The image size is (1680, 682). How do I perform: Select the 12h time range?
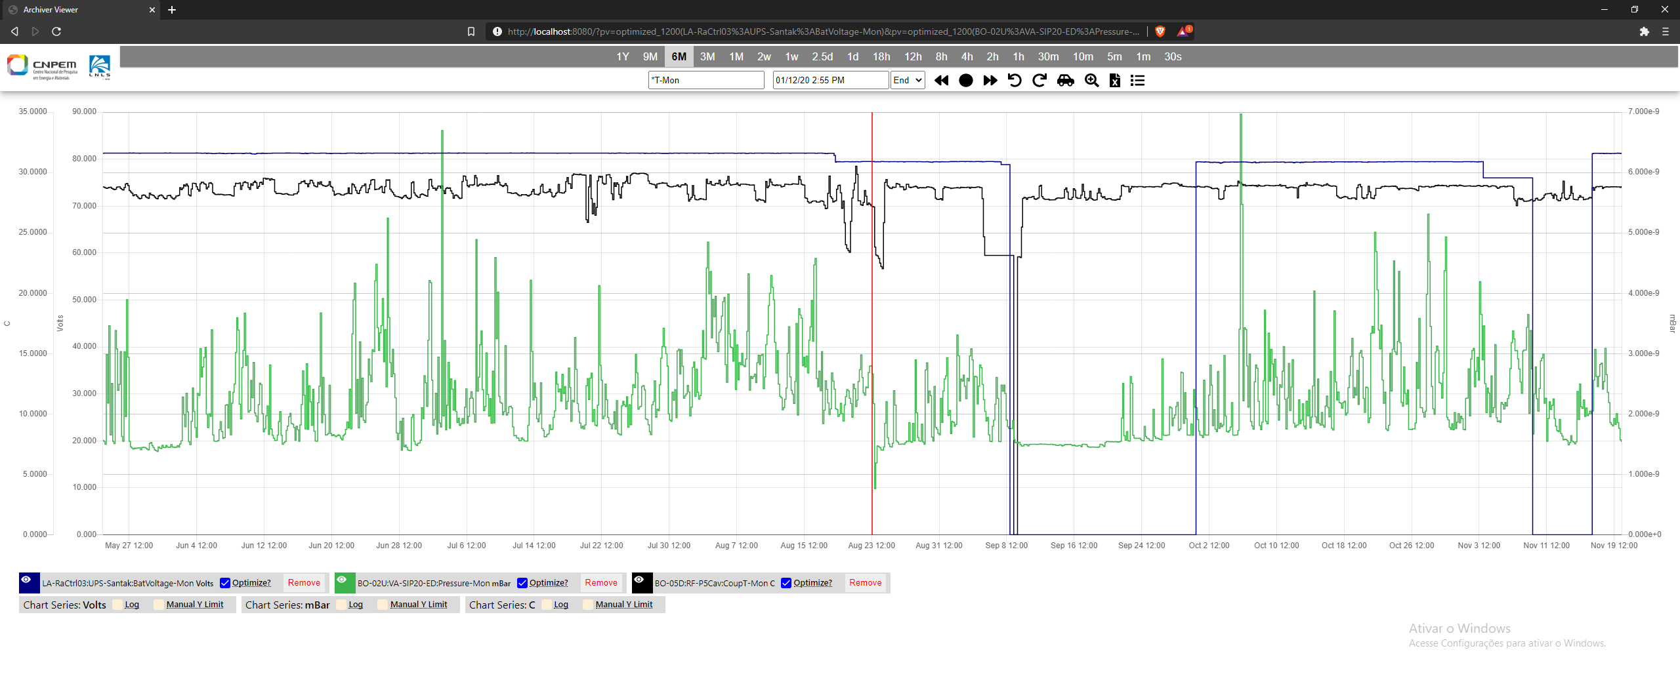pyautogui.click(x=913, y=57)
